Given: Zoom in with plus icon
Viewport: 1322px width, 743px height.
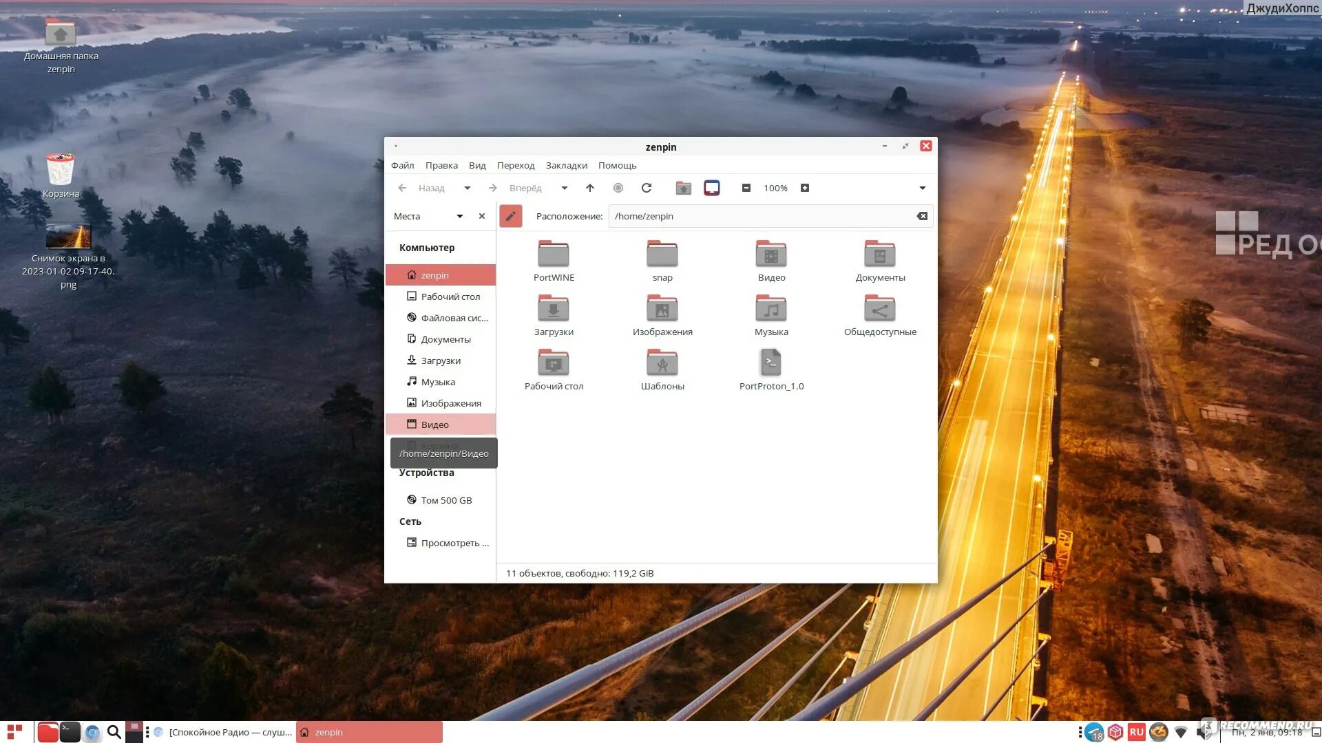Looking at the screenshot, I should click(805, 188).
